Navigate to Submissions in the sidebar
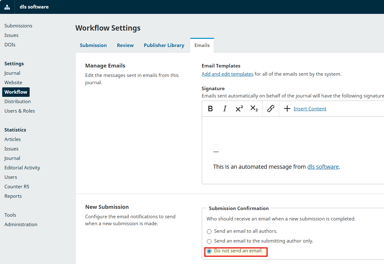The width and height of the screenshot is (384, 264). click(x=18, y=26)
